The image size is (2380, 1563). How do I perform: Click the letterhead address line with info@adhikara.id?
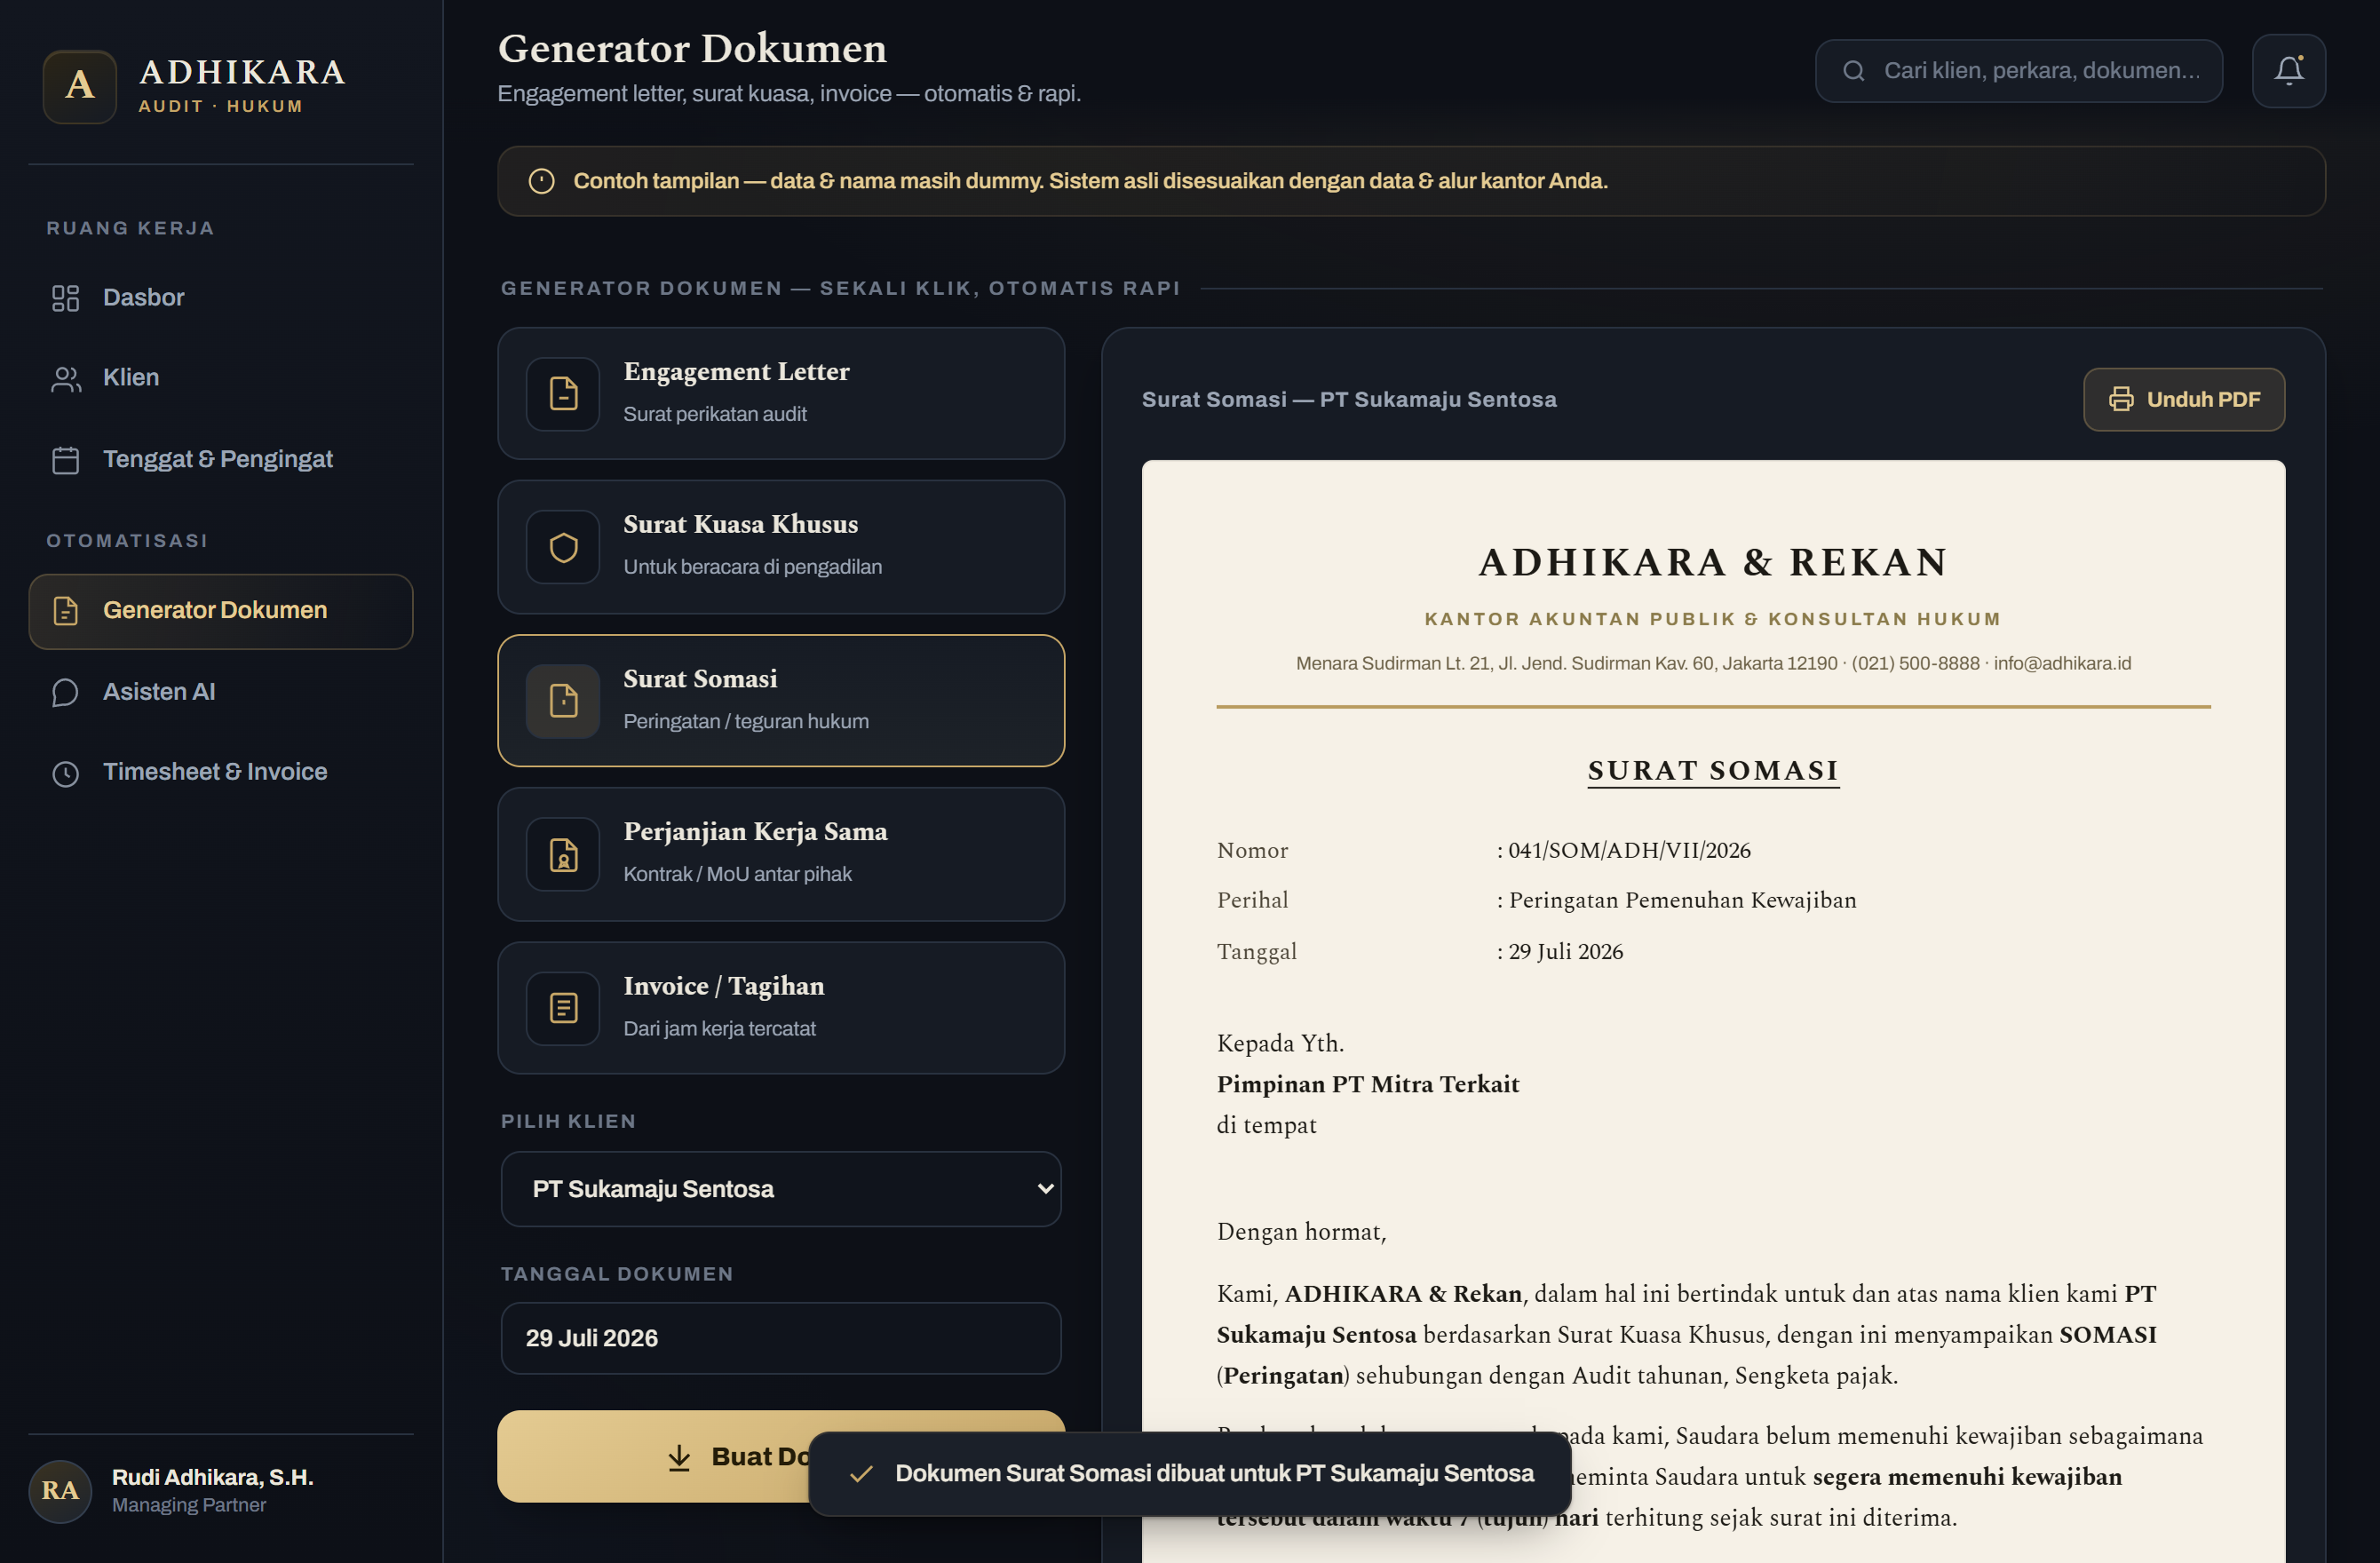pos(1713,663)
